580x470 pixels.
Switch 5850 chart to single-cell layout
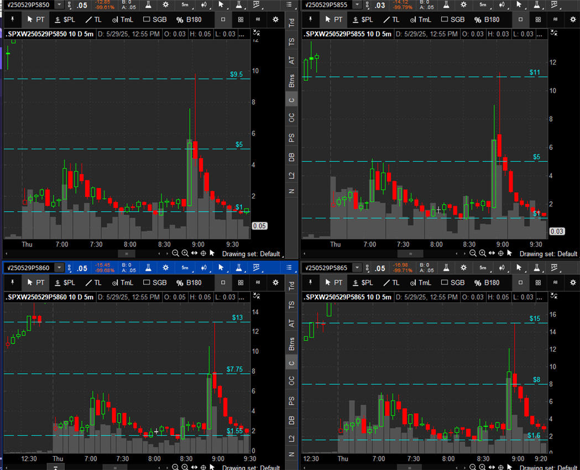click(x=223, y=19)
